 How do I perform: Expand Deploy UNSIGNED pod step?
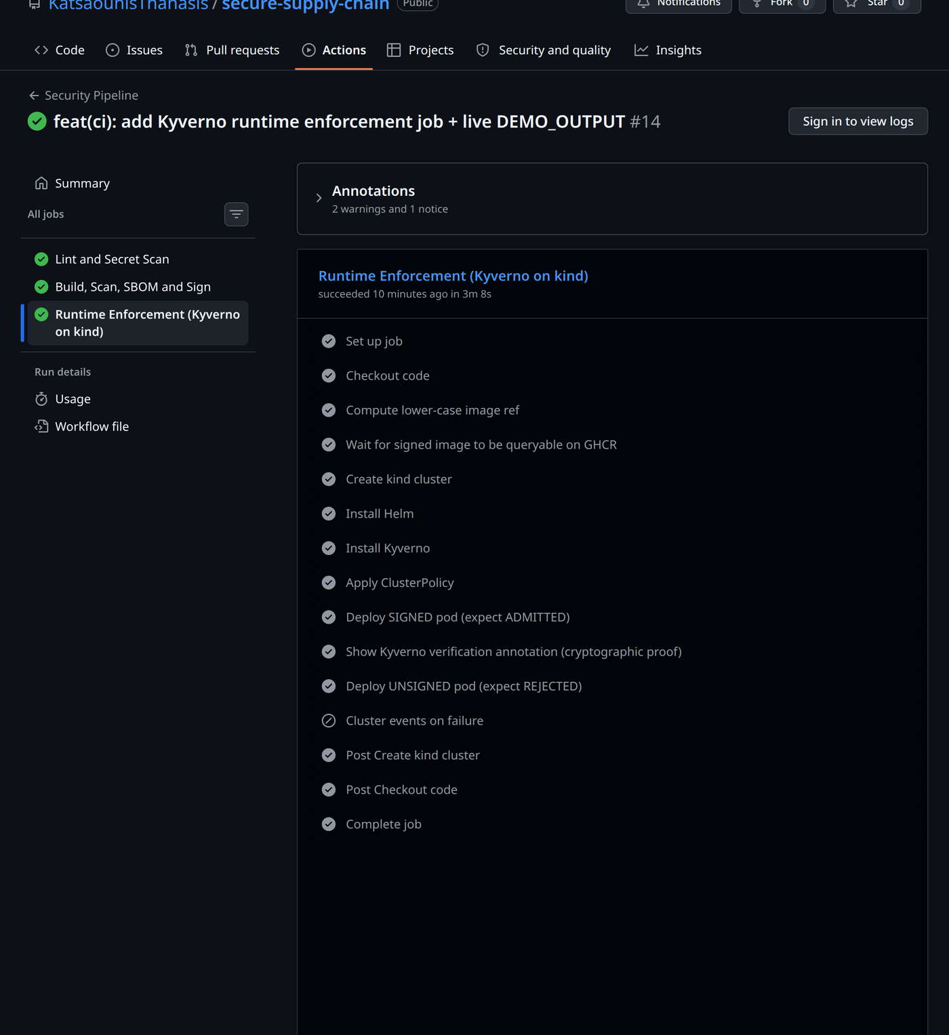[x=612, y=686]
